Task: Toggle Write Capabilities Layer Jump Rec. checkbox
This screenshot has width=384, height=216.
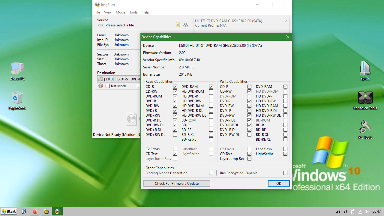Action: [249, 159]
